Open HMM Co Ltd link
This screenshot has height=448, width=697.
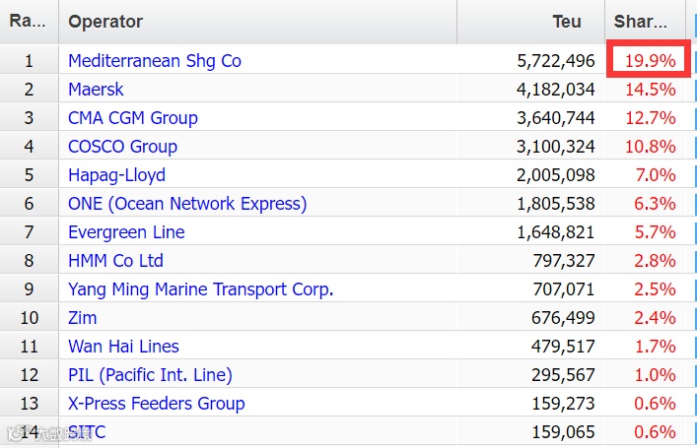pos(115,261)
